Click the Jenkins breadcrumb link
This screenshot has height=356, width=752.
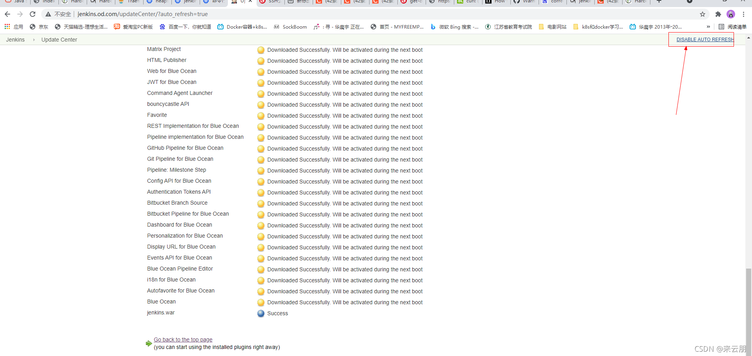[x=15, y=40]
